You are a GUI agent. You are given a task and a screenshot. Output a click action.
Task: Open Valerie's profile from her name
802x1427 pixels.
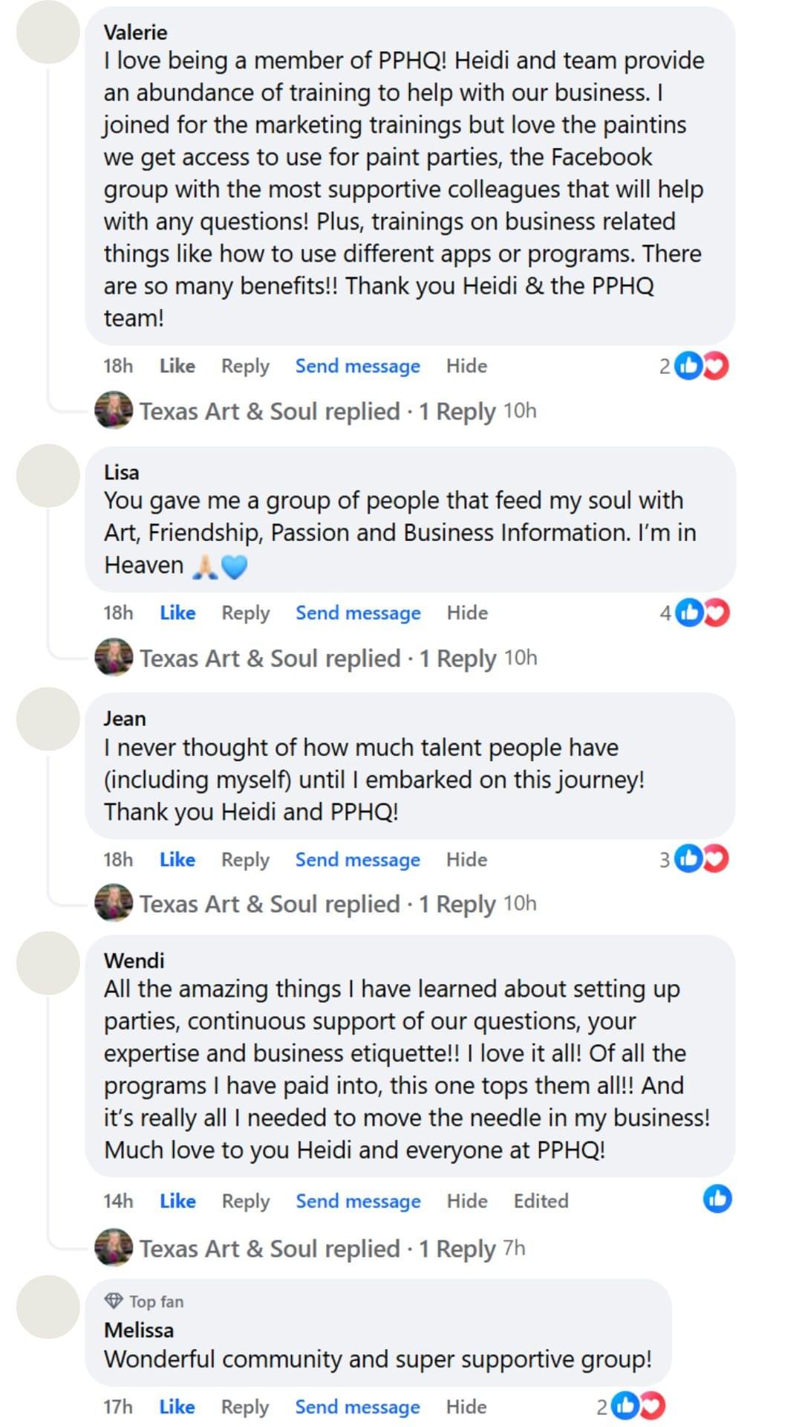[x=135, y=32]
